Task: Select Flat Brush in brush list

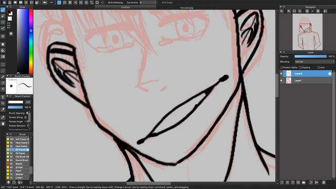Action: [x=18, y=157]
